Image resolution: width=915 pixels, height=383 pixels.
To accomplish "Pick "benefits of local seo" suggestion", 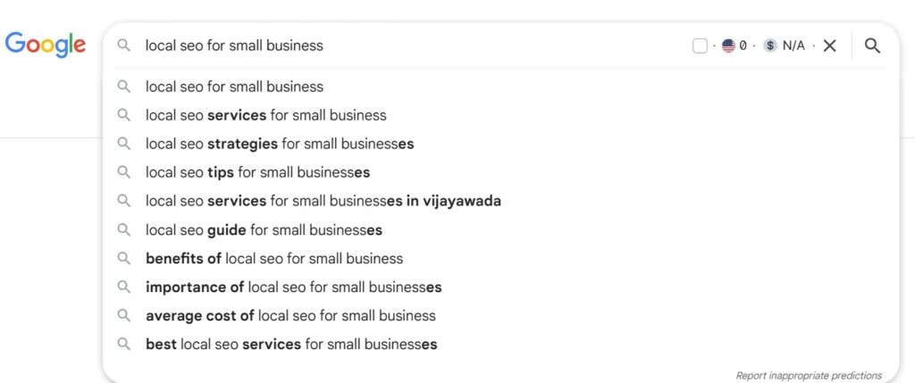I will (273, 258).
